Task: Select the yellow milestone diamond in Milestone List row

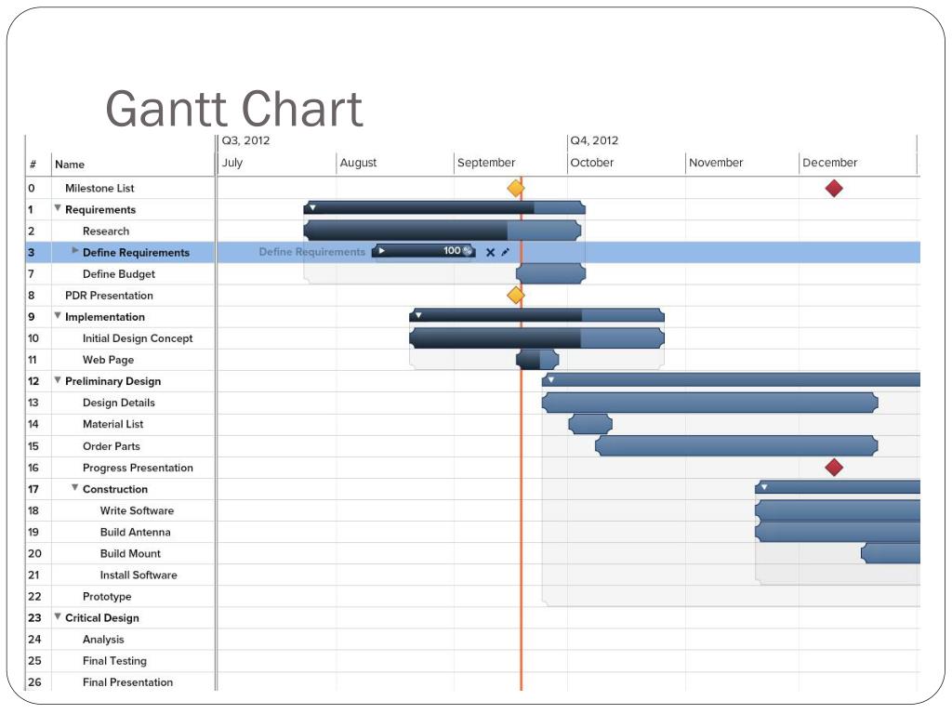Action: tap(515, 188)
